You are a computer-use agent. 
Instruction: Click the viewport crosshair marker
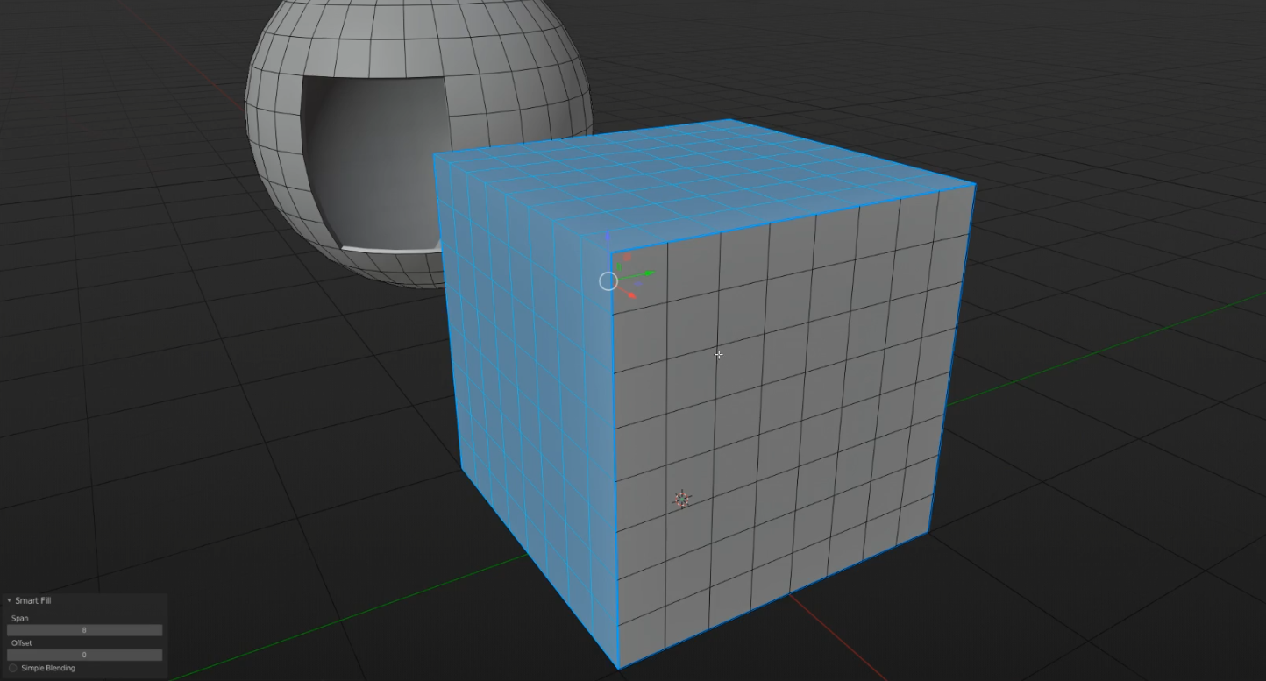pyautogui.click(x=718, y=354)
